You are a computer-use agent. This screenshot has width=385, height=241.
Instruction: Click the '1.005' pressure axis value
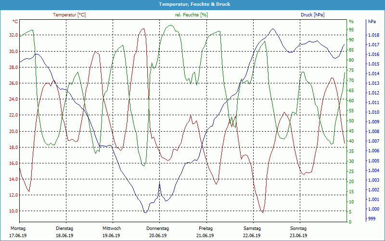point(373,161)
